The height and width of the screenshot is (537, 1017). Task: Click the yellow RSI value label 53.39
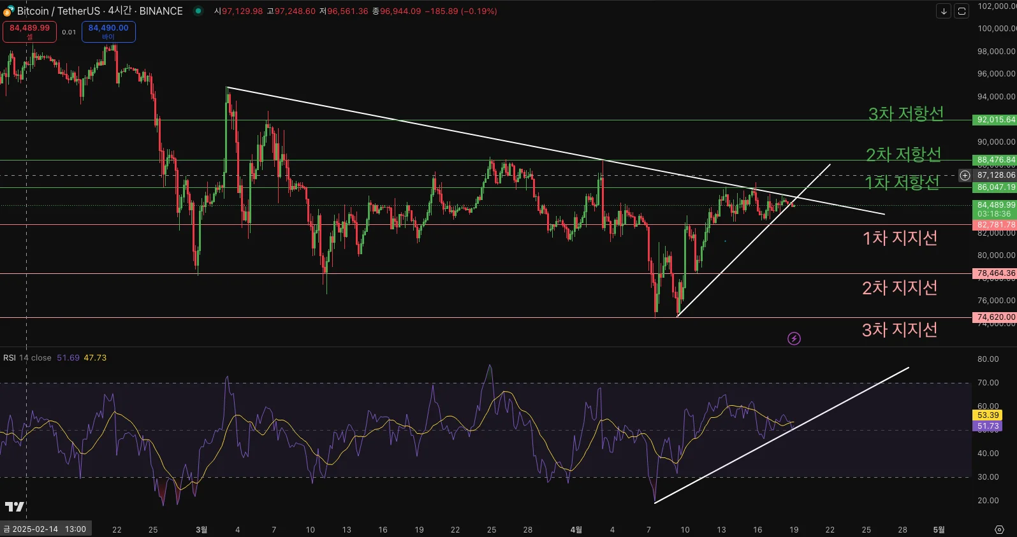pos(988,415)
